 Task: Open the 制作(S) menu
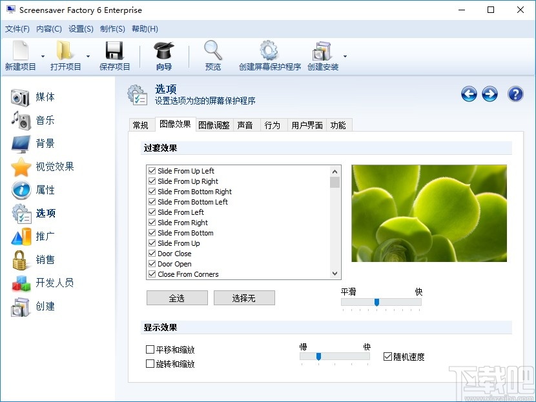tap(112, 29)
